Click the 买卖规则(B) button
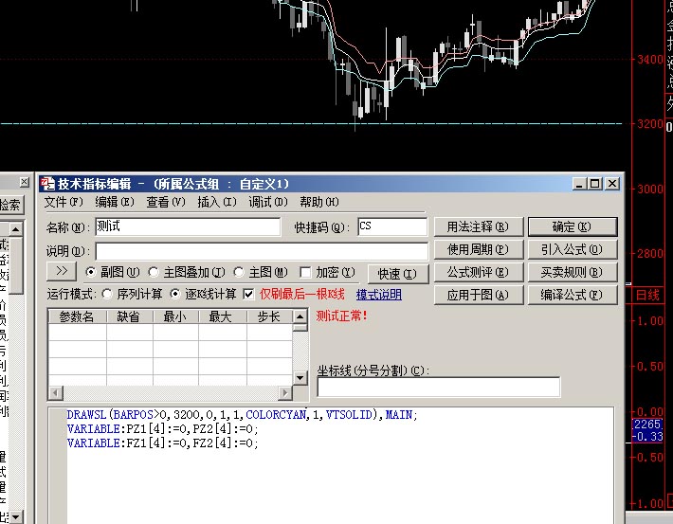The height and width of the screenshot is (524, 673). click(x=573, y=272)
